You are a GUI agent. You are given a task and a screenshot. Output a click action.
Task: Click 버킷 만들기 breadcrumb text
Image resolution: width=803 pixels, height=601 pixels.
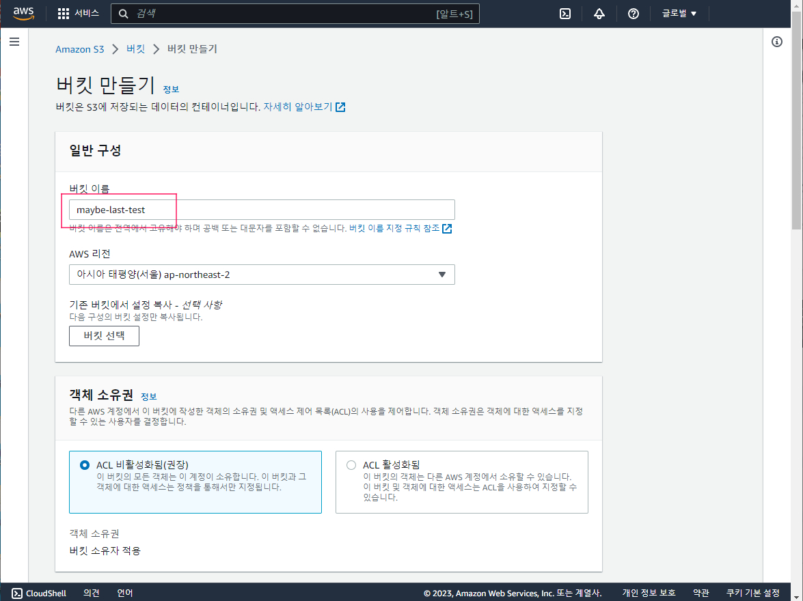[193, 49]
